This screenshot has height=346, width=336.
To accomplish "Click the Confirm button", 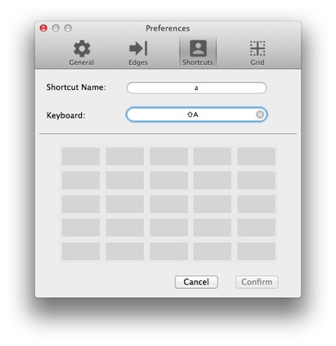I will (x=257, y=282).
